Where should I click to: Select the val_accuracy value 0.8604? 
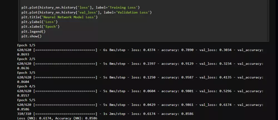(23, 82)
